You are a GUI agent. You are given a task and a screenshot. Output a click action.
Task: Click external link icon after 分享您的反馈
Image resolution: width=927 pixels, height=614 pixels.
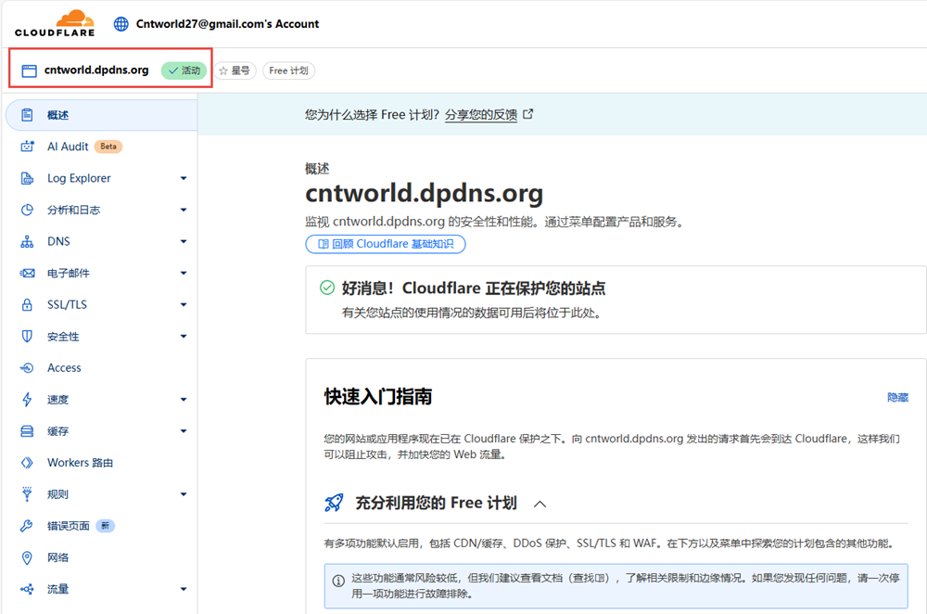point(528,114)
